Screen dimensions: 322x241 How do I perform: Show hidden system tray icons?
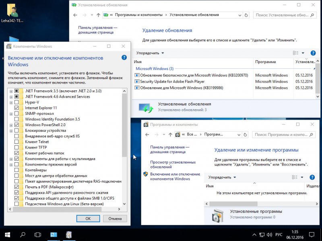click(x=254, y=235)
